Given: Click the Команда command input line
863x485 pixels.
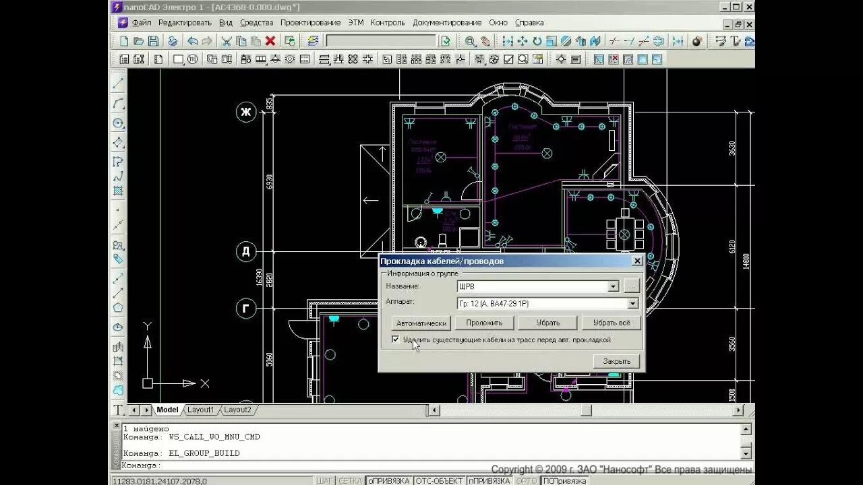Looking at the screenshot, I should coord(431,465).
